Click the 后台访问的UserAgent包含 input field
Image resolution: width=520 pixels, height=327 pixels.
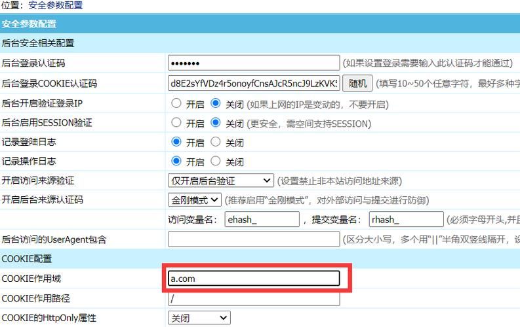point(254,239)
